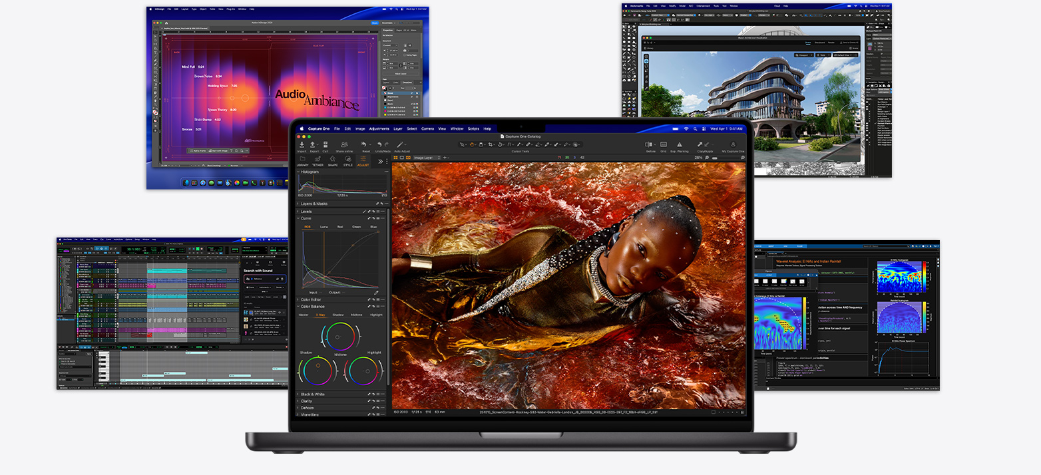This screenshot has width=1041, height=475.
Task: Click the Highlight color balance wheel
Action: pyautogui.click(x=363, y=370)
